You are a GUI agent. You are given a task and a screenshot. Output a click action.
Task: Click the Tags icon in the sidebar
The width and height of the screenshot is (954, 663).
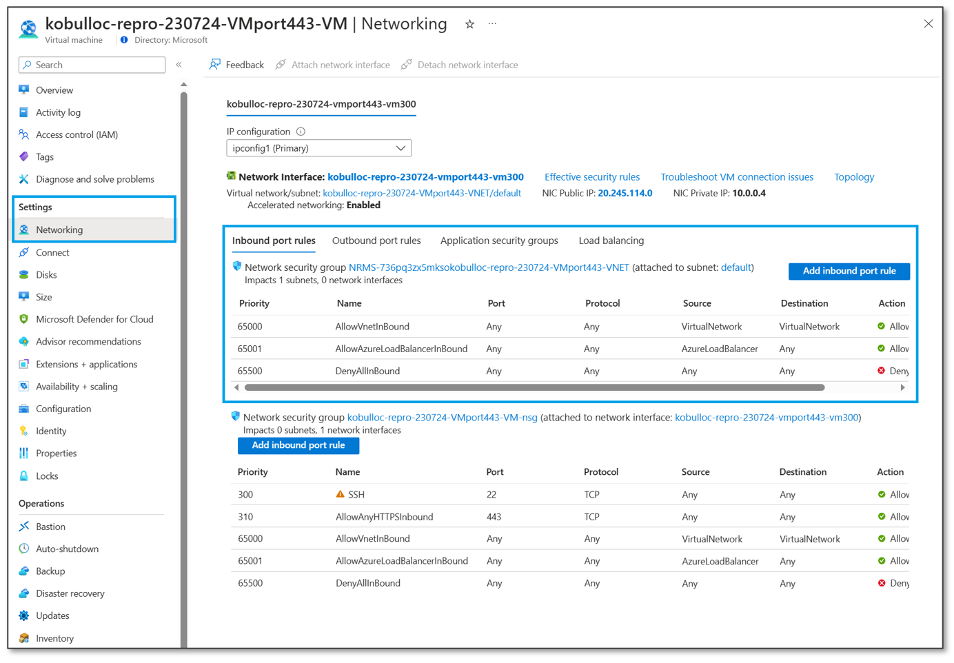[x=25, y=156]
